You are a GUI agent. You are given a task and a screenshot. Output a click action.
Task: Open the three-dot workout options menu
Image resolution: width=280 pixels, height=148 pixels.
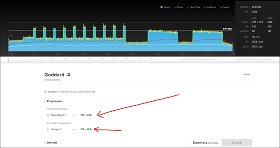[x=247, y=75]
